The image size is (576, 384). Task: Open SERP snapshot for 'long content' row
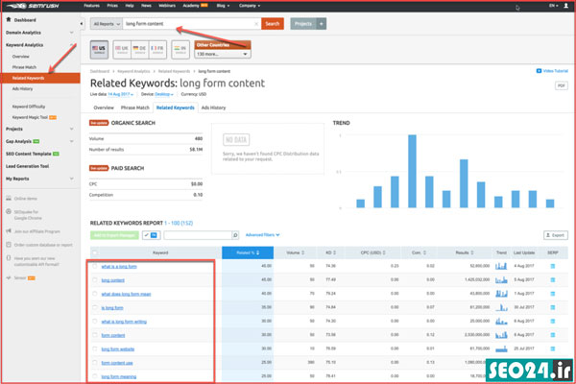tap(553, 280)
